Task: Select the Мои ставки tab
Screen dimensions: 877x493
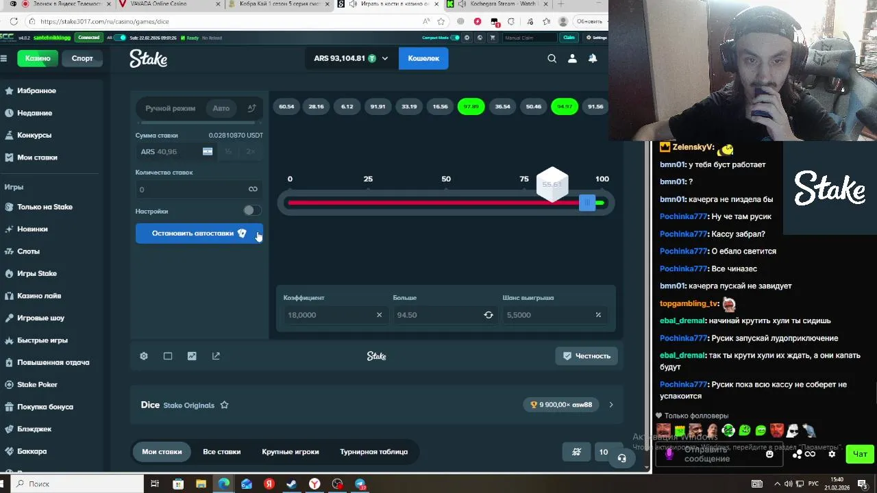Action: click(x=162, y=452)
